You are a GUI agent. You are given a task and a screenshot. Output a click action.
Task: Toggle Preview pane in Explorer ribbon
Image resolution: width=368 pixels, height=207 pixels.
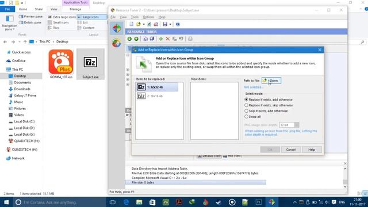(30, 17)
